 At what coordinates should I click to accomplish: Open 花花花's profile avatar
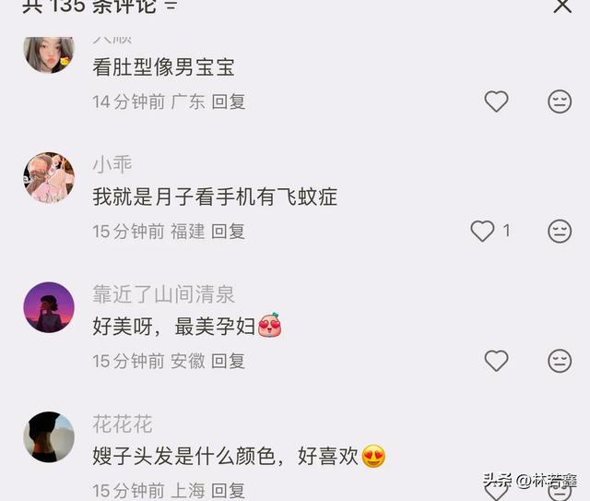click(x=49, y=437)
